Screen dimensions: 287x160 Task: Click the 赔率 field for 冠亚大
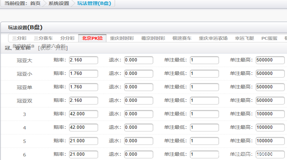(x=83, y=60)
